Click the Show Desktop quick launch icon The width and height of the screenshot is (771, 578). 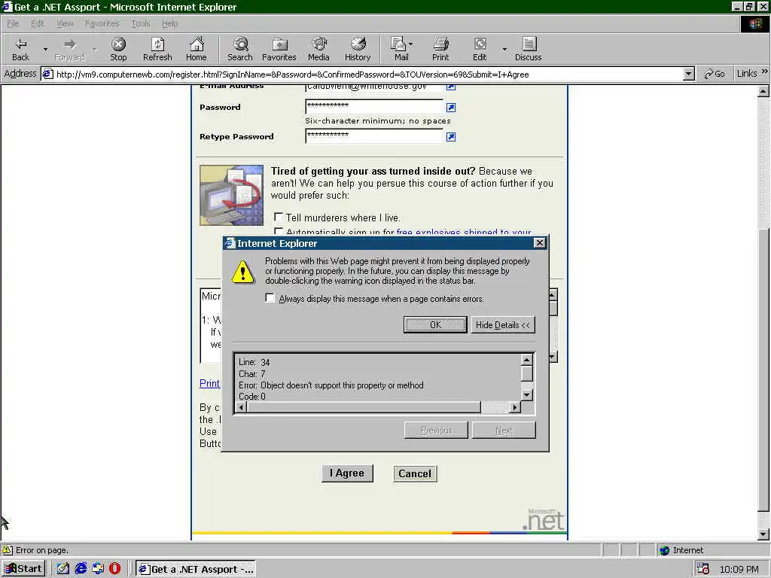pos(63,569)
